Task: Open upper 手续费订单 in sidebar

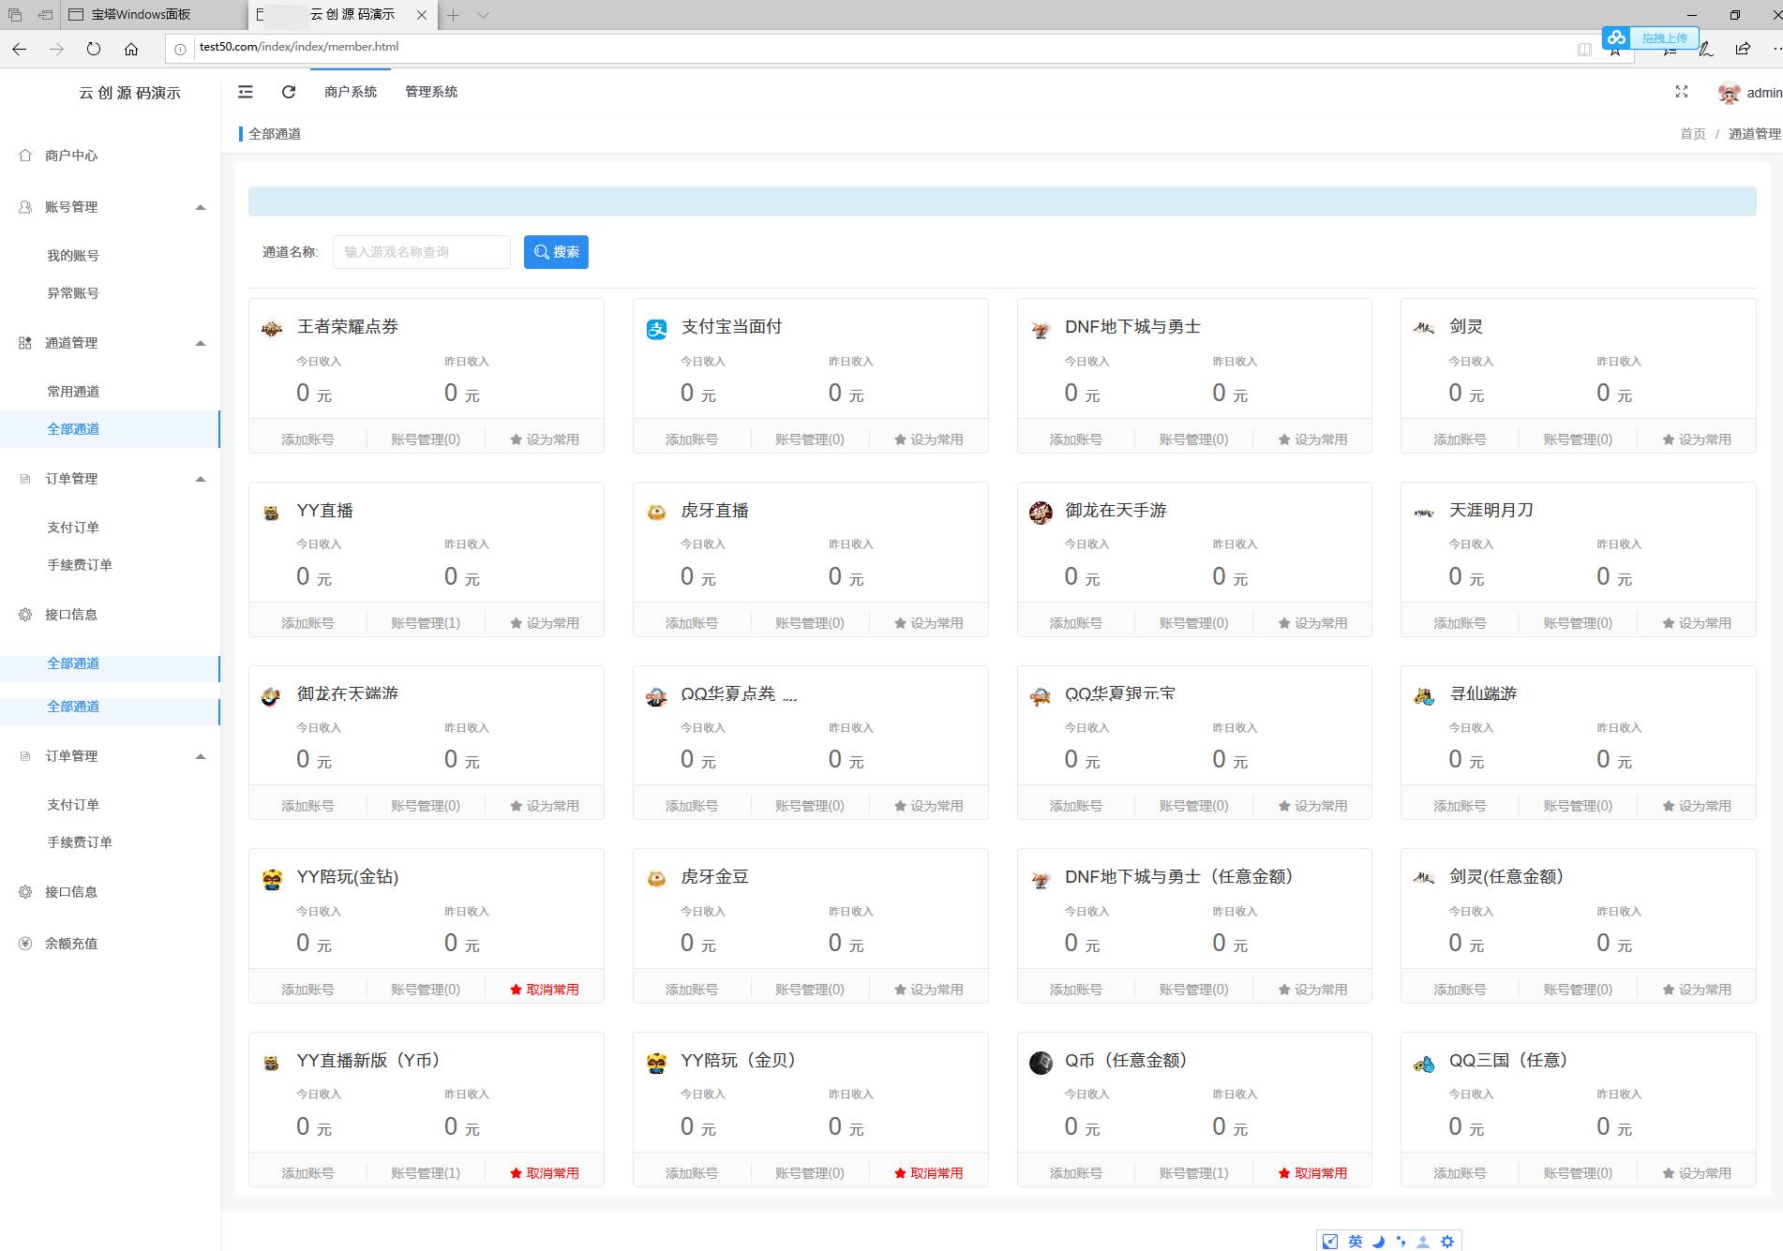Action: (80, 565)
